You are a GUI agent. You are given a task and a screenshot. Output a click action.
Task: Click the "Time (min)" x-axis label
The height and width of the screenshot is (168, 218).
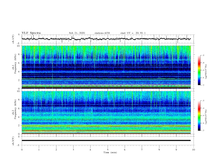(x=110, y=152)
